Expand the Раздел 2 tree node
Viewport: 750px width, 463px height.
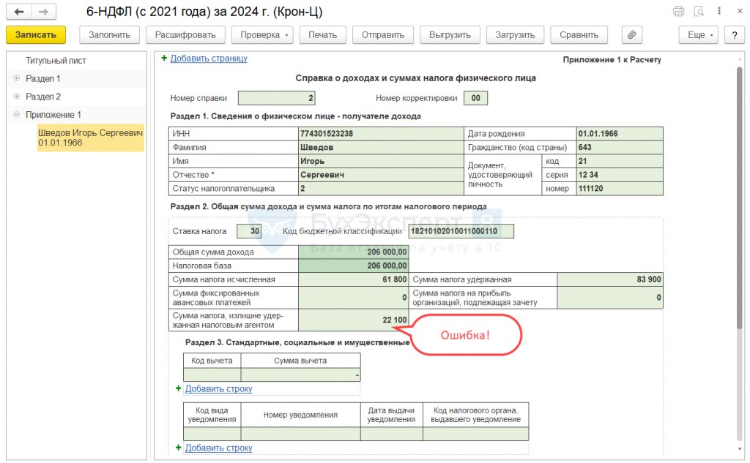tap(16, 97)
